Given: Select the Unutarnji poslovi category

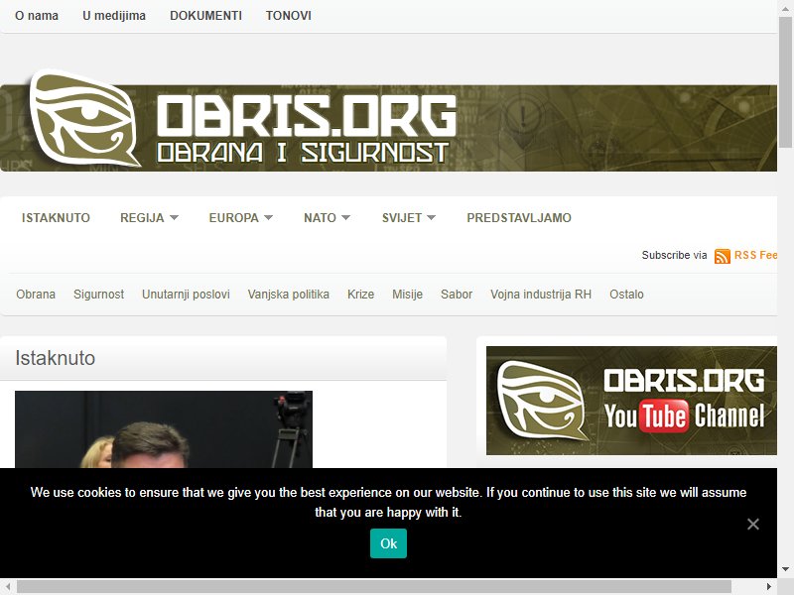Looking at the screenshot, I should tap(186, 295).
